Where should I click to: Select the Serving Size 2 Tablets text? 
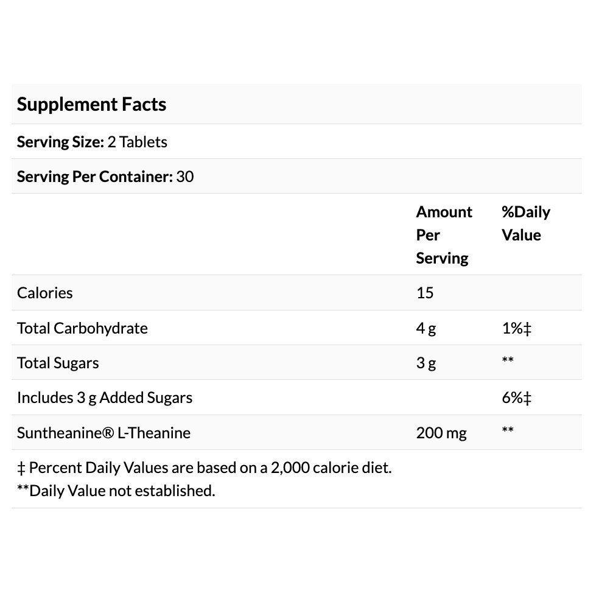tap(92, 142)
